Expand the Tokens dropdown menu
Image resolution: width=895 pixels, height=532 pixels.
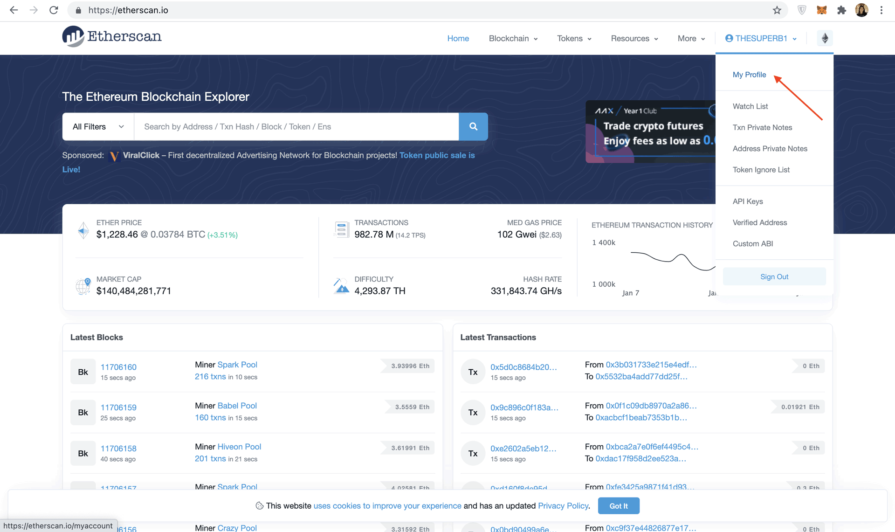pyautogui.click(x=573, y=38)
